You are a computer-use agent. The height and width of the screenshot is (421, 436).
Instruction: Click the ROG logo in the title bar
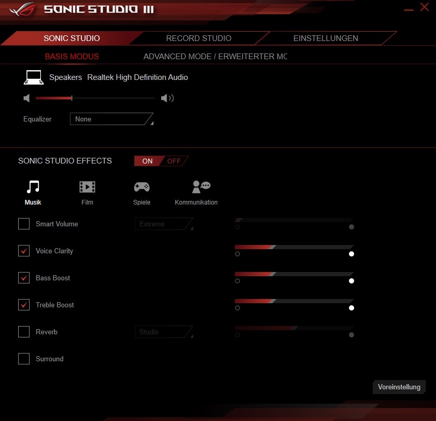[x=22, y=9]
